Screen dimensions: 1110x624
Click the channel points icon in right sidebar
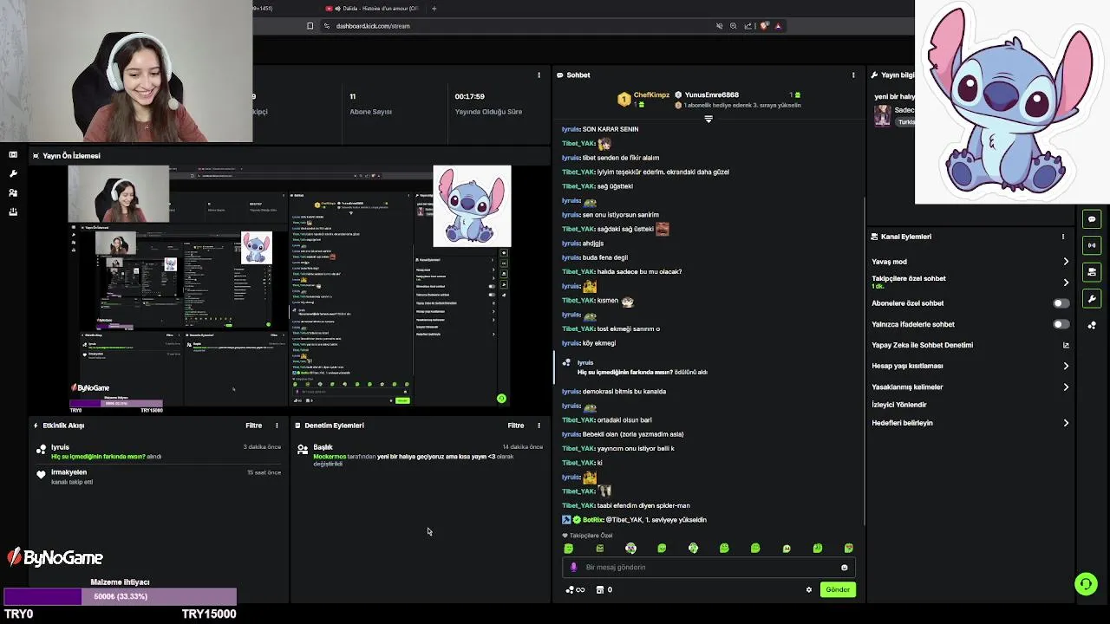point(1092,325)
